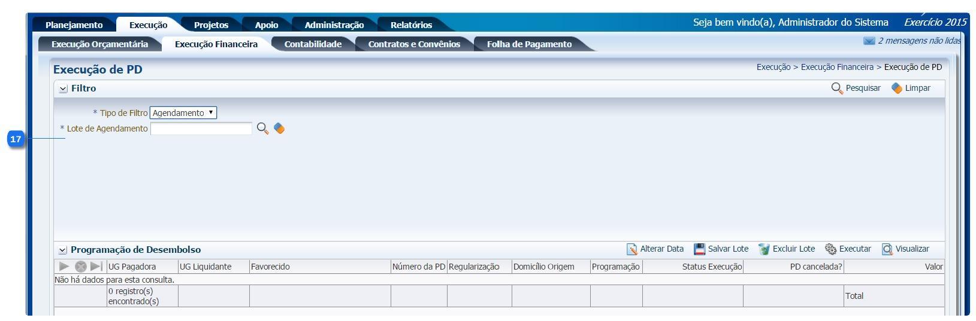Image resolution: width=976 pixels, height=321 pixels.
Task: Click the search icon beside Lote de Agendamento
Action: pos(262,129)
